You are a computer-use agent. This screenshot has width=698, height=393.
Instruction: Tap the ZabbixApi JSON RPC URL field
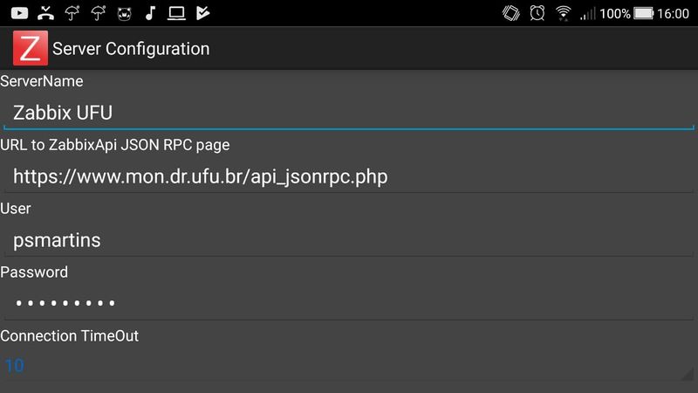click(x=347, y=176)
